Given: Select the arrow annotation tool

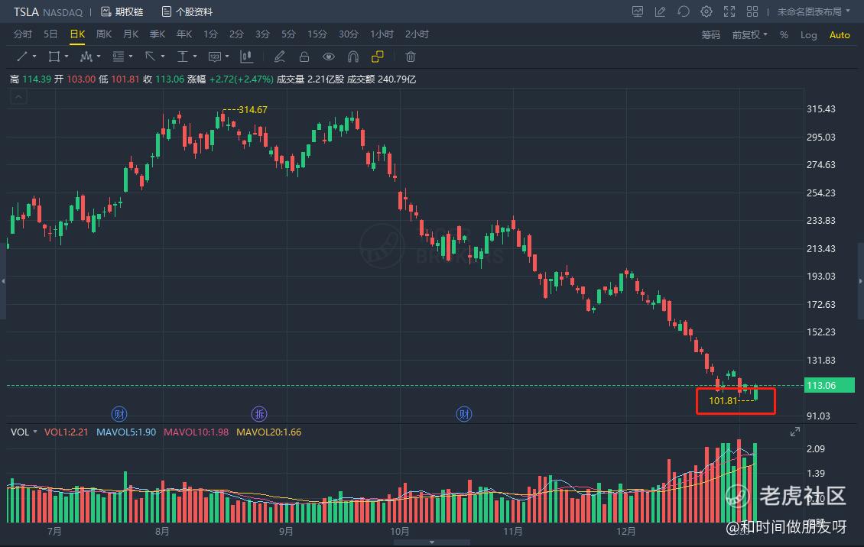Looking at the screenshot, I should [x=150, y=57].
